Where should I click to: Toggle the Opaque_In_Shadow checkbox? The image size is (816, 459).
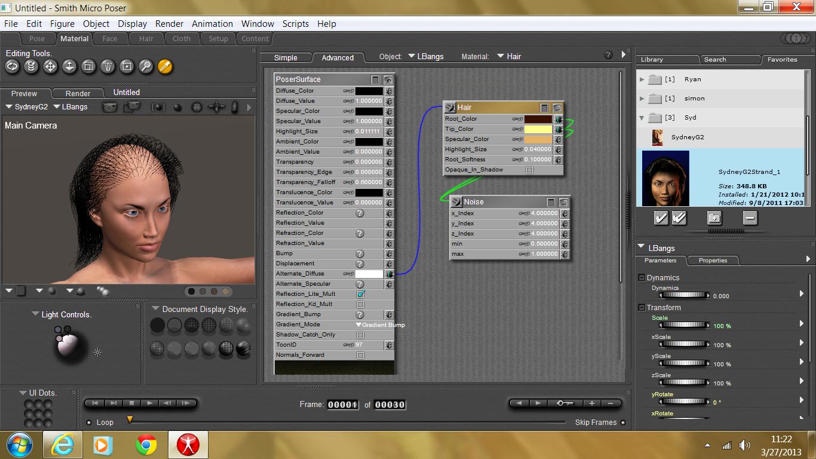click(529, 170)
